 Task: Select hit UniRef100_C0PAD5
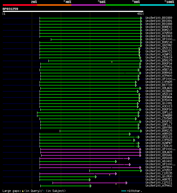(159, 82)
